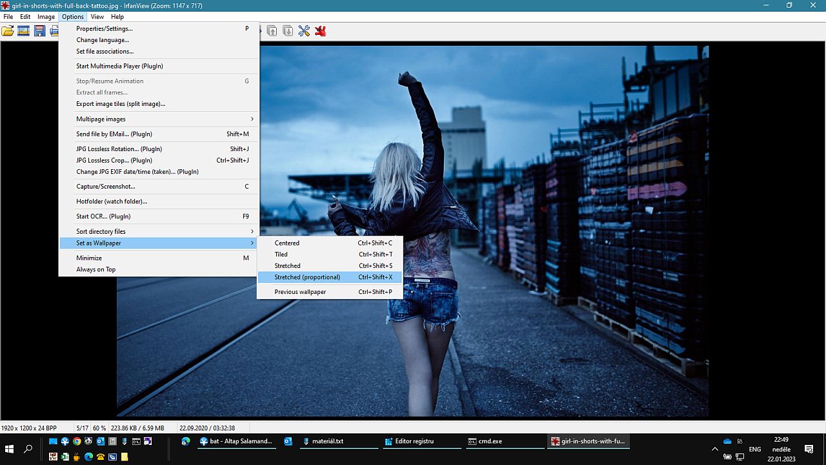Screen dimensions: 826x465
Task: Show hidden system tray icons chevron
Action: (x=714, y=449)
